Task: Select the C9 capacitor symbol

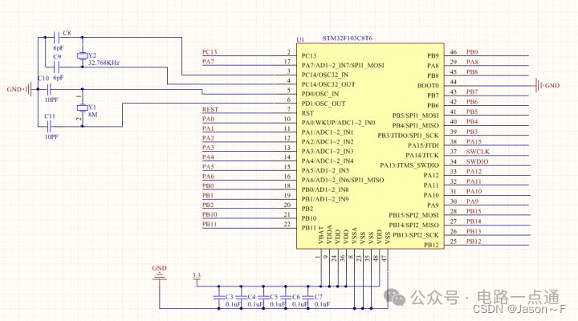Action: (x=56, y=67)
